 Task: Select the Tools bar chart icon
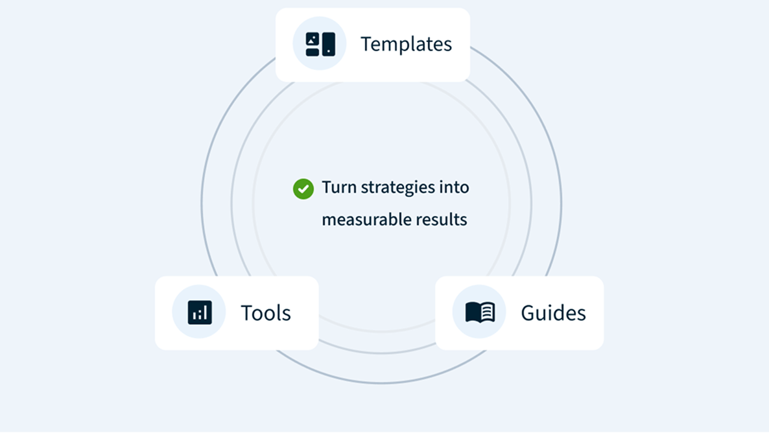200,312
